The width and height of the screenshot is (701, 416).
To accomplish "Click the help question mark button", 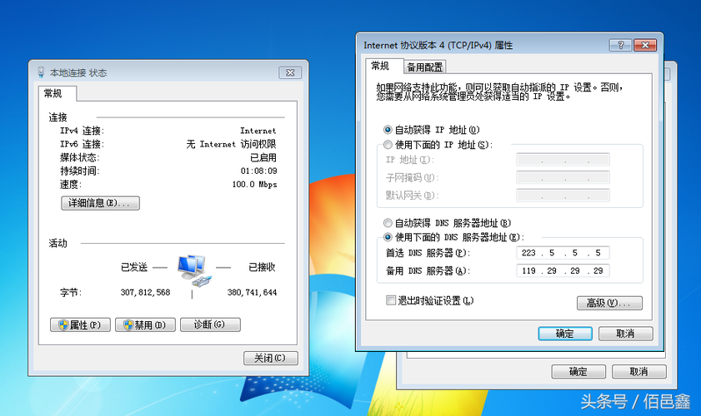I will 620,45.
